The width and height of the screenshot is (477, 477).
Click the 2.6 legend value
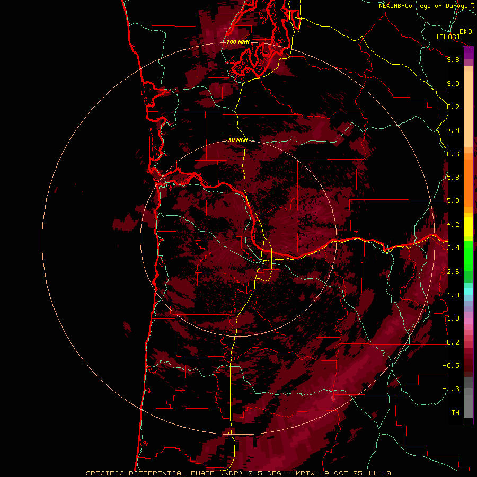click(453, 272)
